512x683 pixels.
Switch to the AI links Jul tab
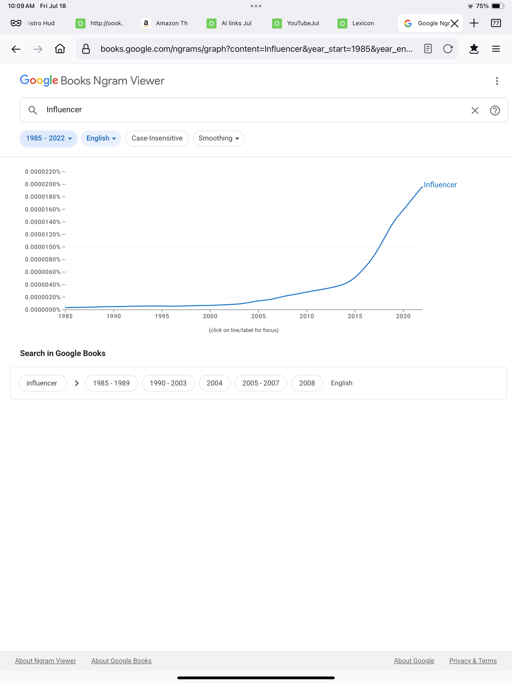[x=229, y=23]
